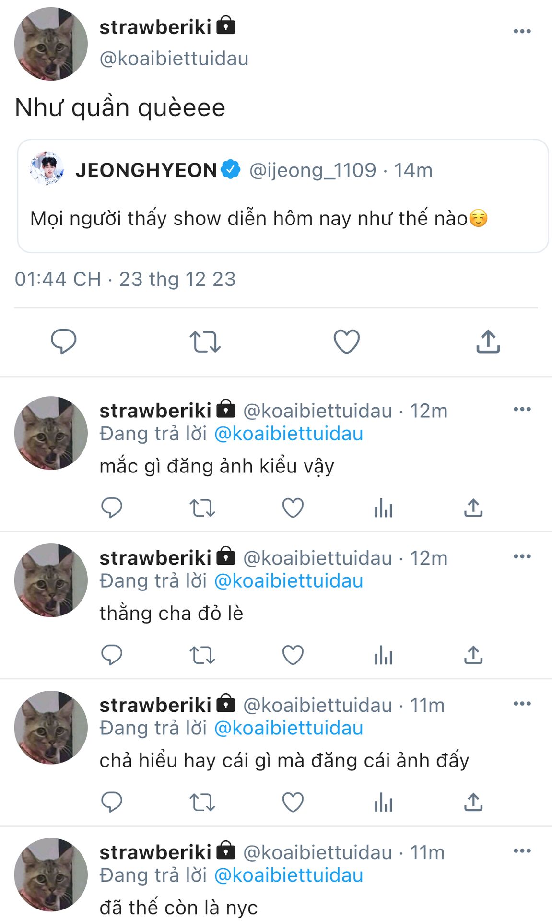This screenshot has width=552, height=921.
Task: Tap @koaibiettuidau mention in "mắc gì" reply
Action: (288, 434)
